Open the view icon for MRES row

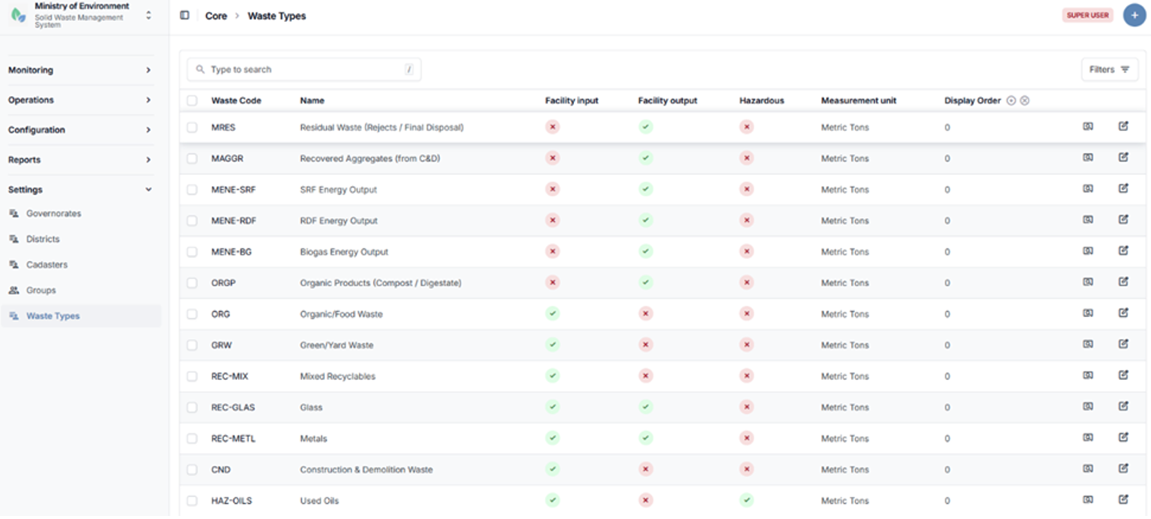[x=1087, y=126]
